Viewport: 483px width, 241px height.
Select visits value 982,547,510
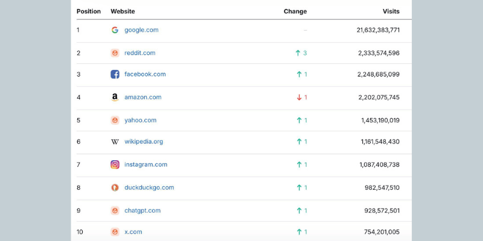tap(382, 187)
